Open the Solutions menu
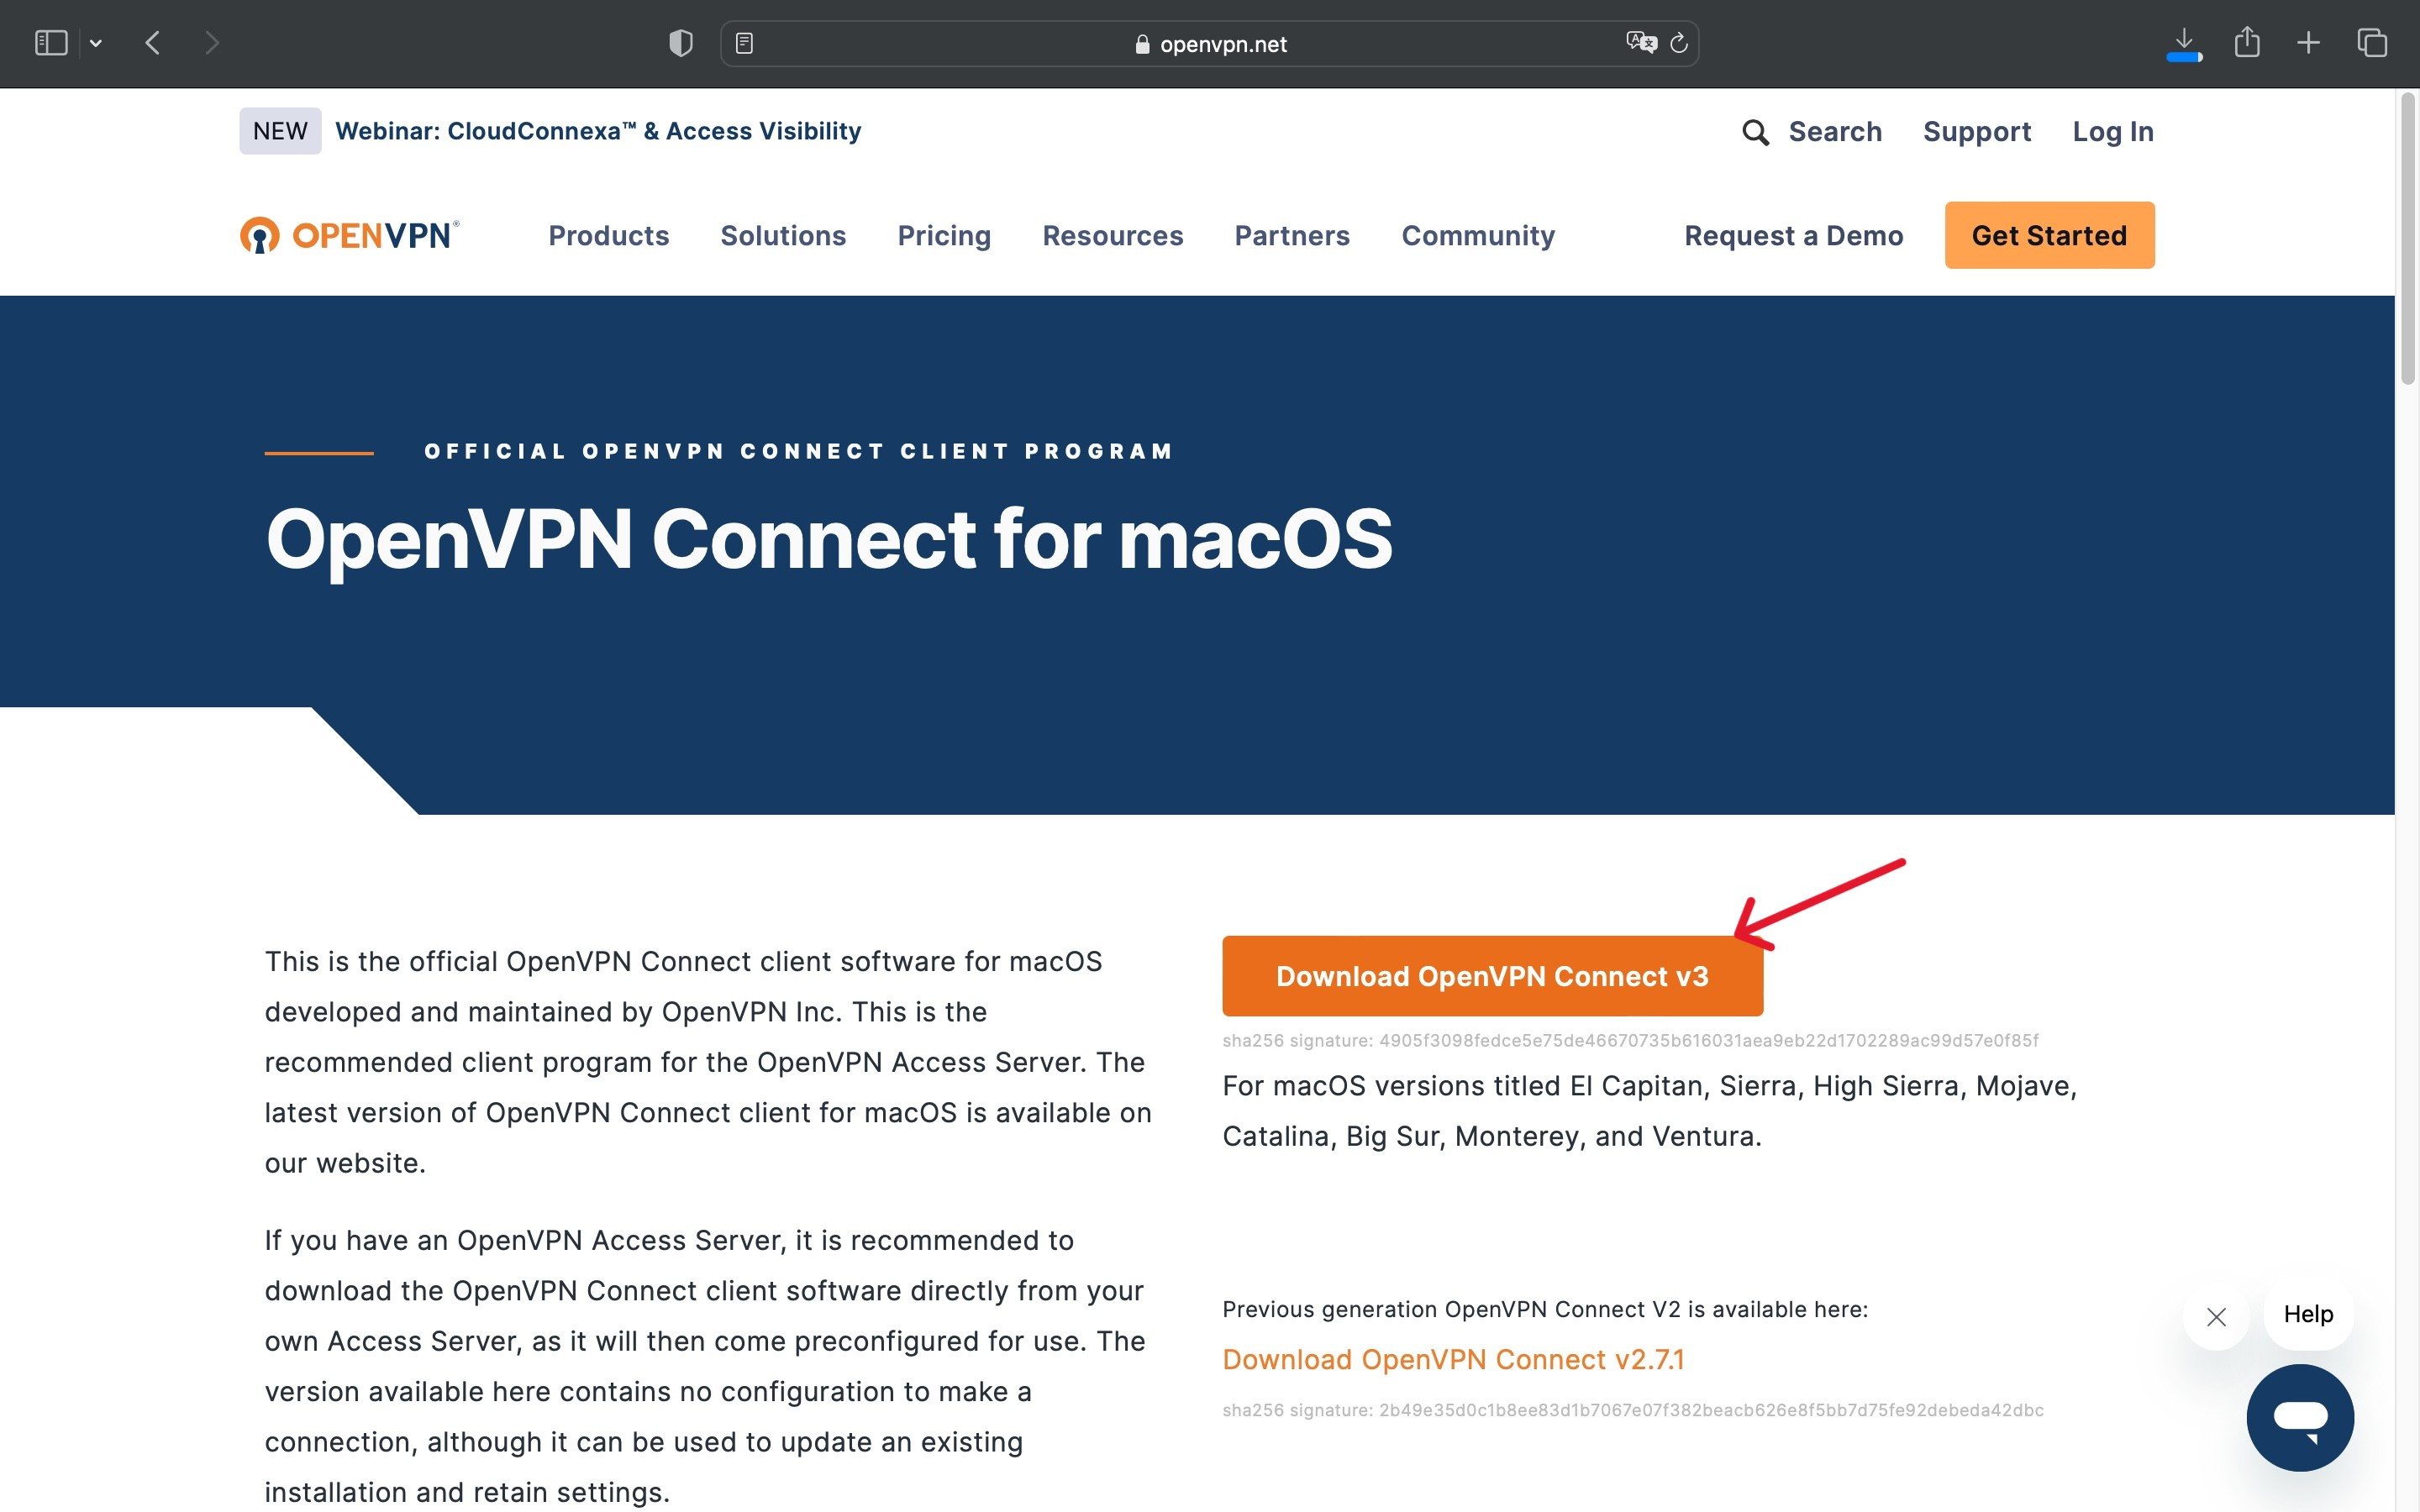Image resolution: width=2420 pixels, height=1512 pixels. 783,235
